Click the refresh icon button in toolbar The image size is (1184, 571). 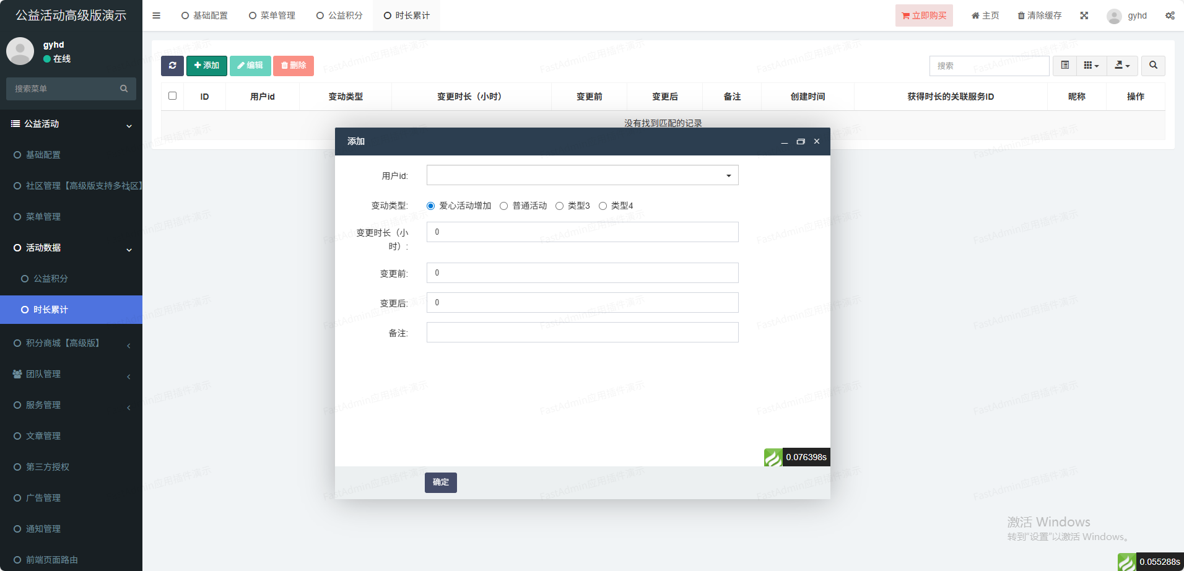click(x=172, y=66)
